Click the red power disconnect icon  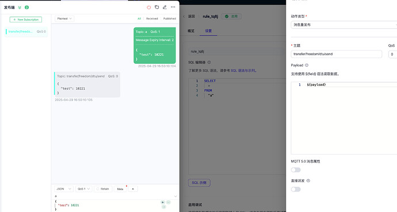(x=148, y=7)
